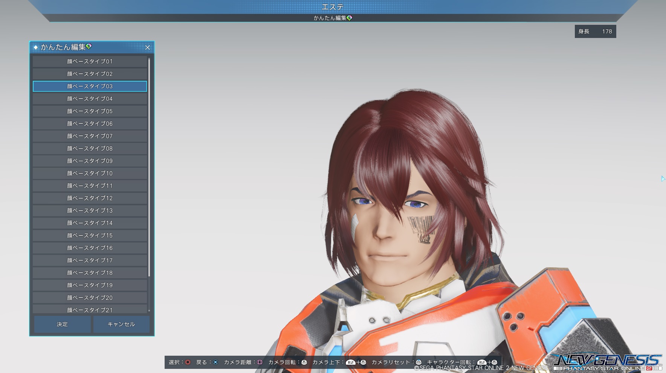Click the small arrow at right screen edge
This screenshot has height=373, width=666.
[x=663, y=179]
